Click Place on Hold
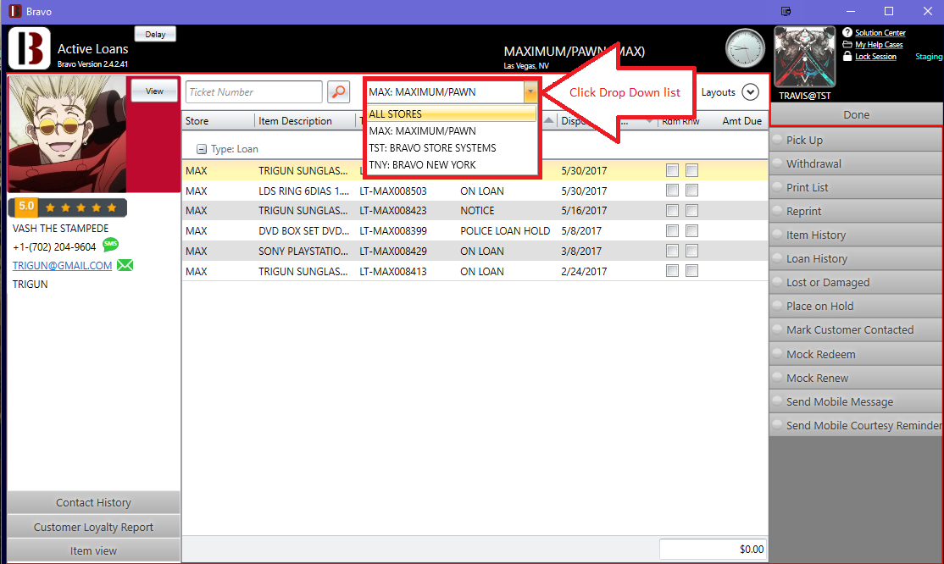Screen dimensions: 944x564 856,306
